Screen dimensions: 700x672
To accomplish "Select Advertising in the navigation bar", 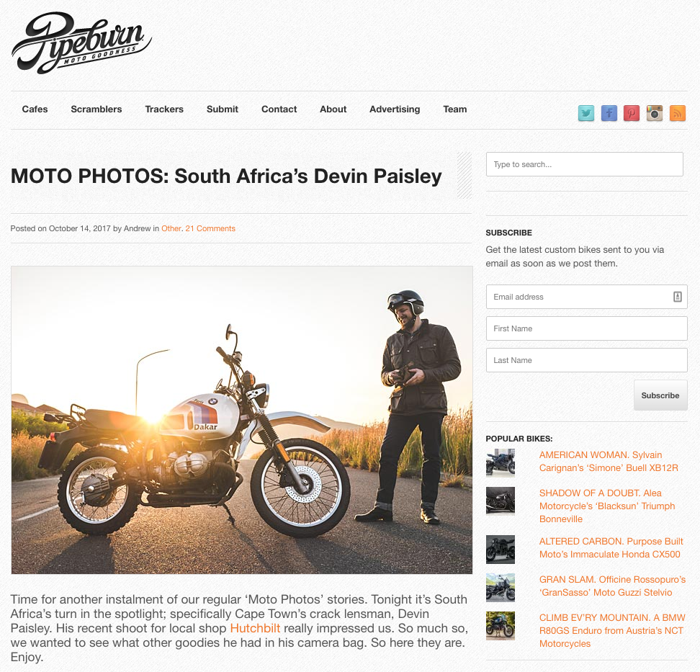I will tap(395, 109).
